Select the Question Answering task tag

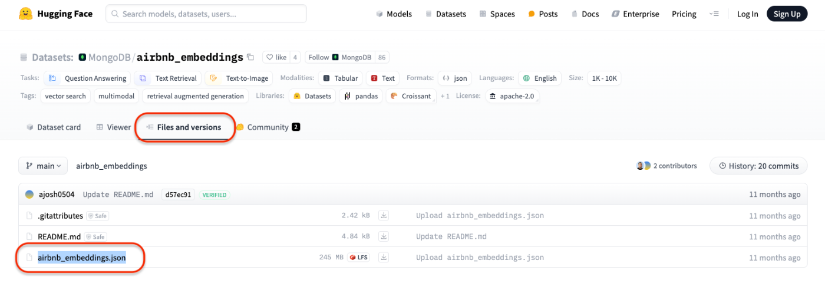pyautogui.click(x=87, y=78)
